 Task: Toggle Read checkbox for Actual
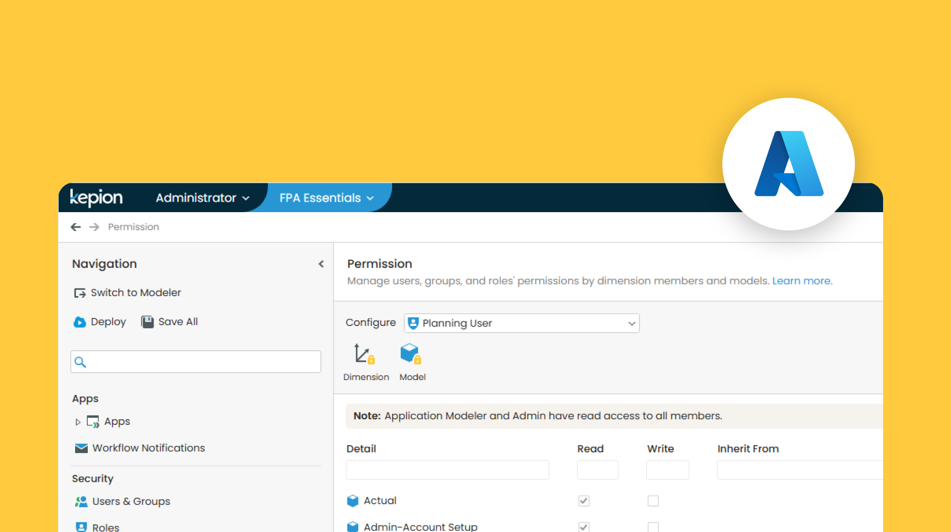tap(584, 501)
